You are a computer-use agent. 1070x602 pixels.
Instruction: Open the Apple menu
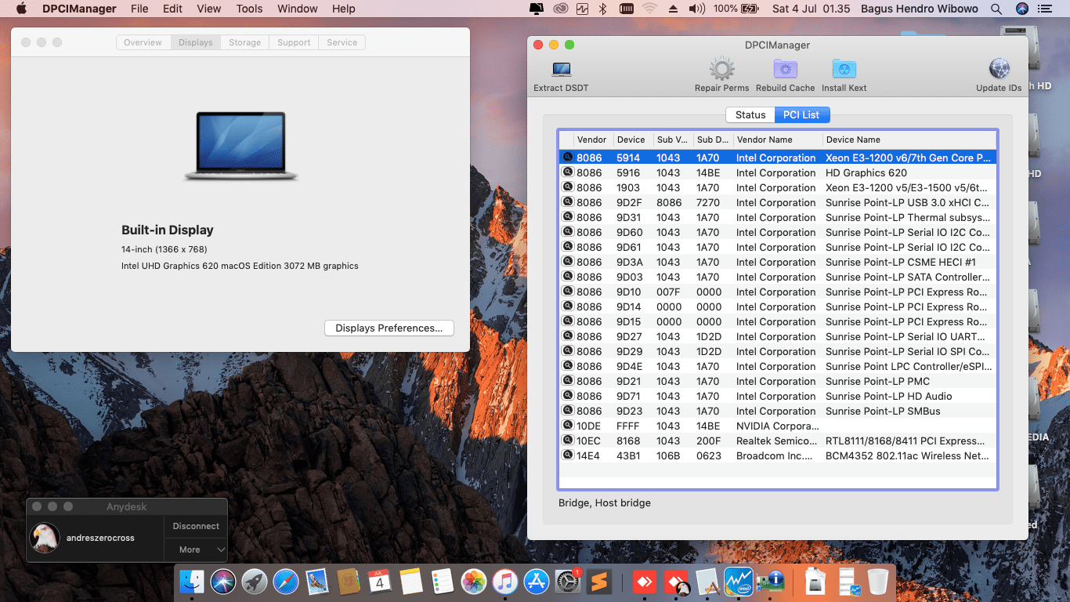[21, 9]
